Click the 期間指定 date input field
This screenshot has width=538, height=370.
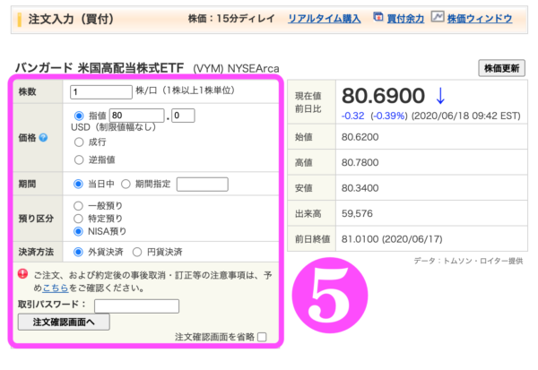pyautogui.click(x=203, y=185)
